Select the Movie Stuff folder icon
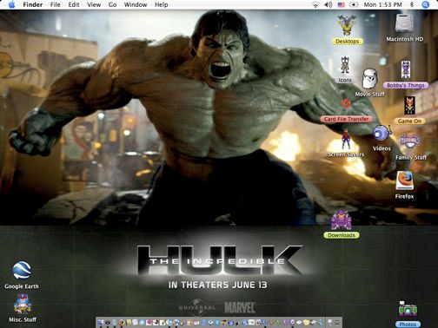 click(x=370, y=78)
